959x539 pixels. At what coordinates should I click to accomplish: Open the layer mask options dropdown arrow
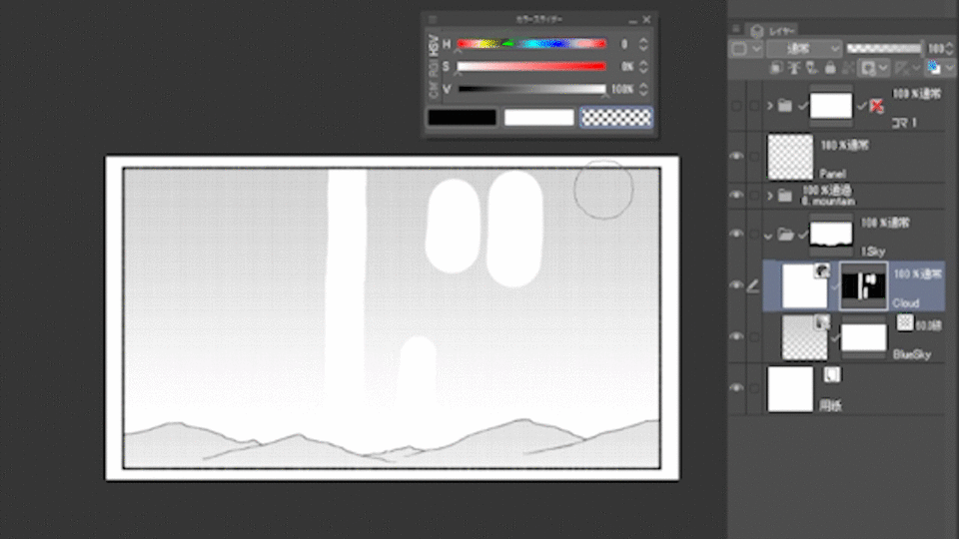(x=883, y=68)
